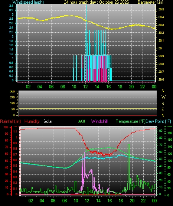
Task: Click the red "Humidity" legend label
Action: pyautogui.click(x=32, y=121)
